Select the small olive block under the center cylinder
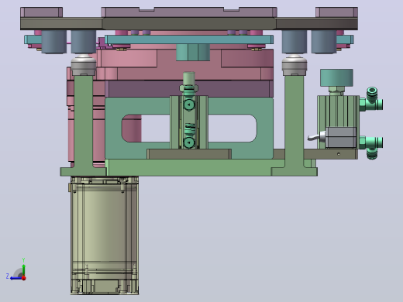Screen dimensions: 403x302 (x=189, y=154)
